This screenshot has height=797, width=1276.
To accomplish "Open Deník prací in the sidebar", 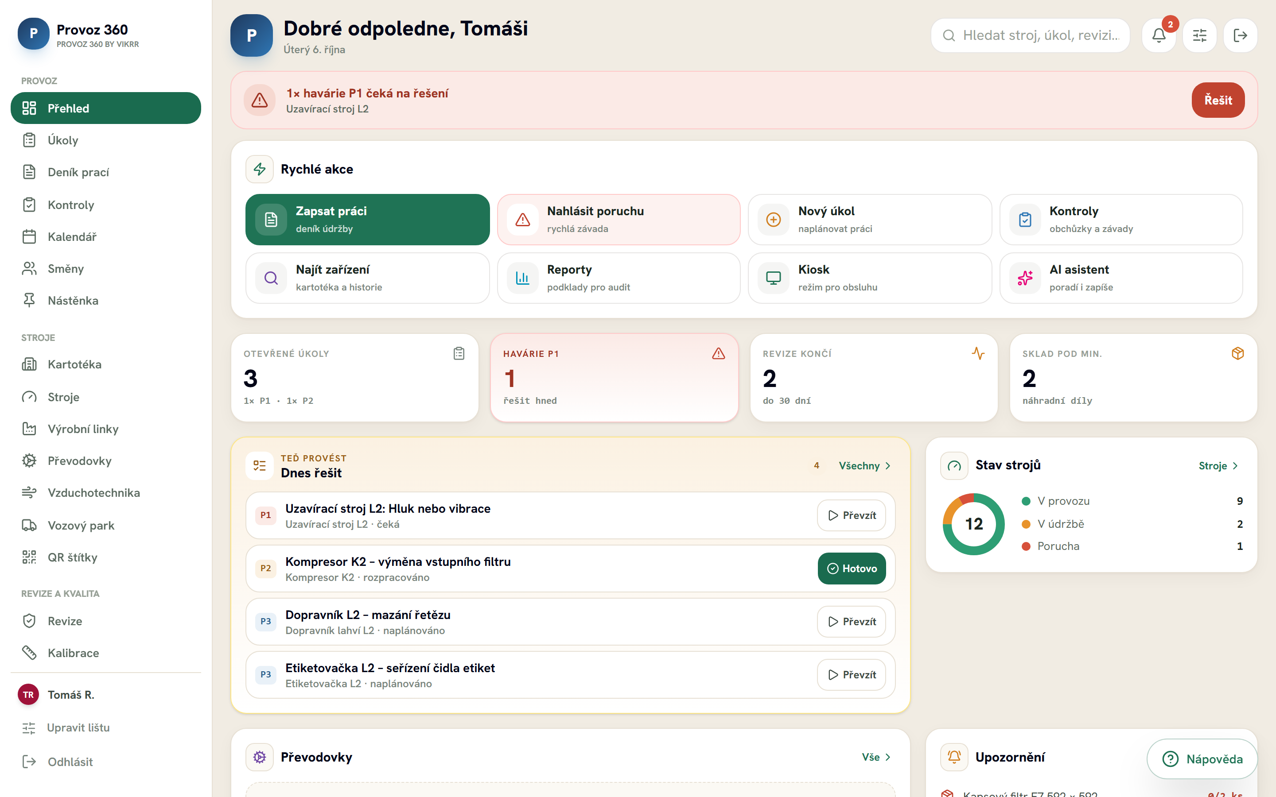I will [x=106, y=172].
